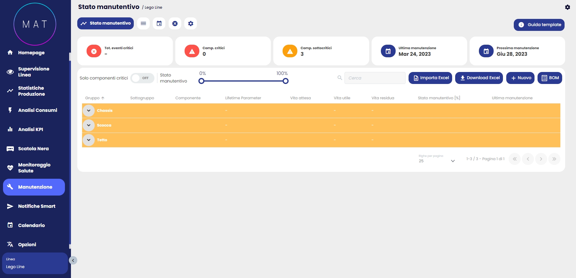Click the Download Excel button

(x=479, y=78)
